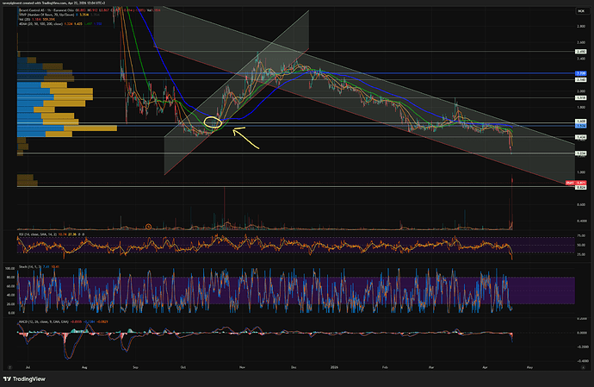This screenshot has width=594, height=387.
Task: Click the Nov label on time axis
Action: click(x=242, y=367)
